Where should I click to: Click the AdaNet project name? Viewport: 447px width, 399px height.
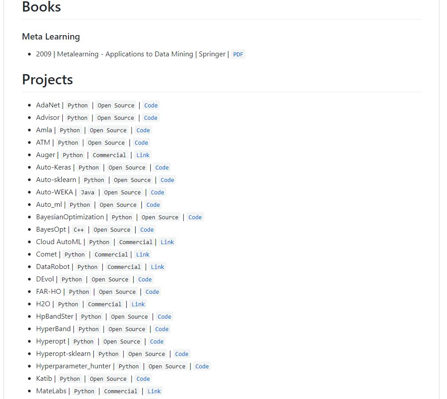[x=48, y=105]
